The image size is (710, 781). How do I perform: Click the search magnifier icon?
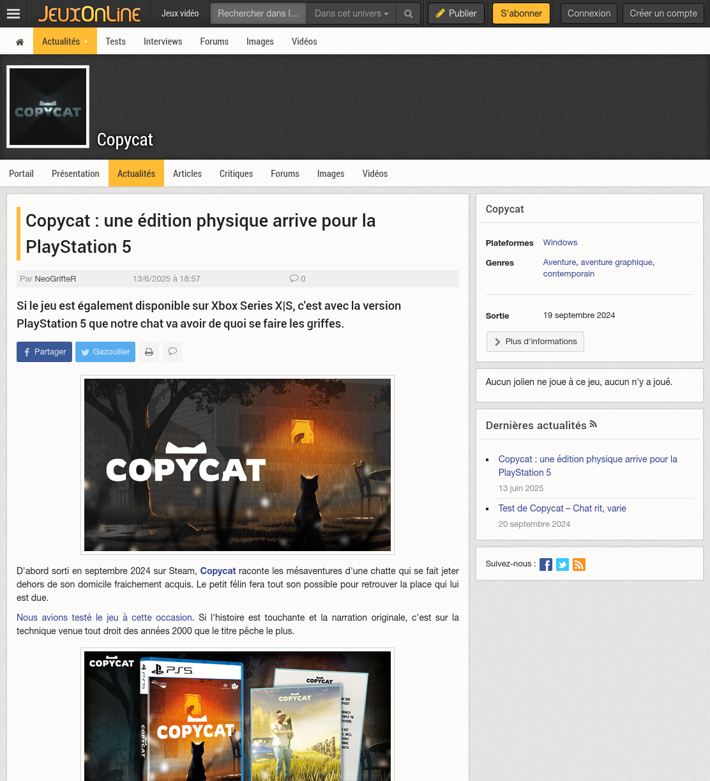[408, 13]
